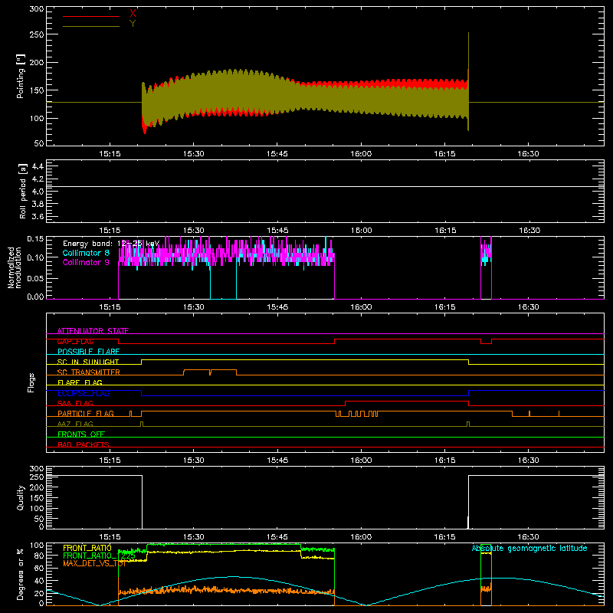Click the FRONTS_OFF label
Viewport: 613px width, 613px height.
pyautogui.click(x=81, y=434)
